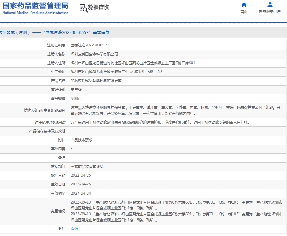Image resolution: width=287 pixels, height=236 pixels.
Task: Click the registrant address ending 厂房601
Action: tap(133, 63)
